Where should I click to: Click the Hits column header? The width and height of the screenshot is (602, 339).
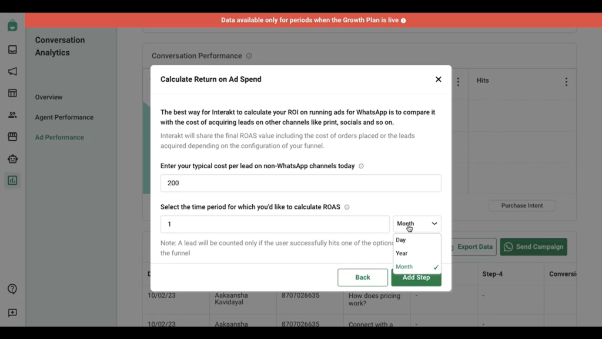(483, 80)
